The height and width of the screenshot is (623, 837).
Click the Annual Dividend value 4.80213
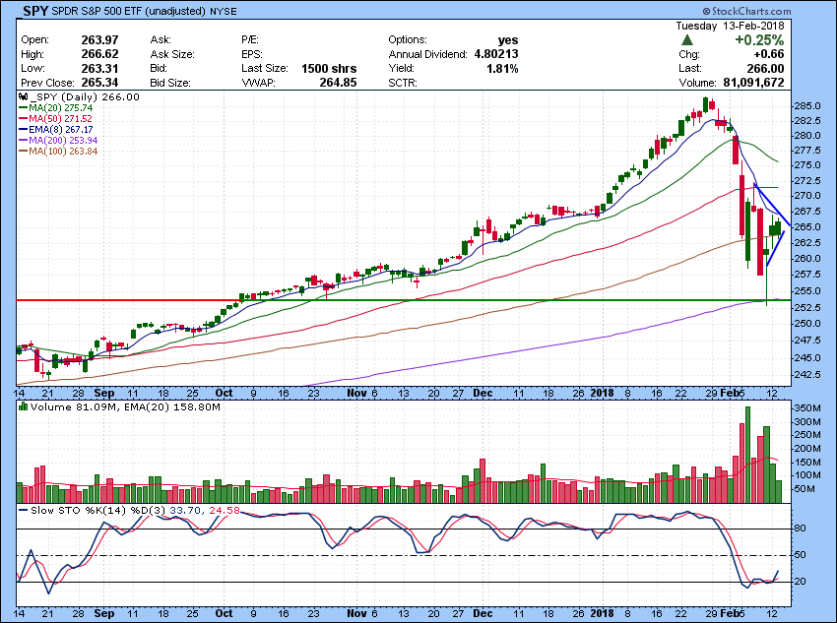(496, 54)
